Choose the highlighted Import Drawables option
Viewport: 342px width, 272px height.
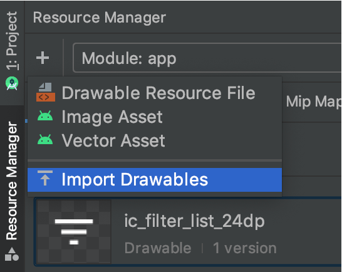pyautogui.click(x=155, y=180)
